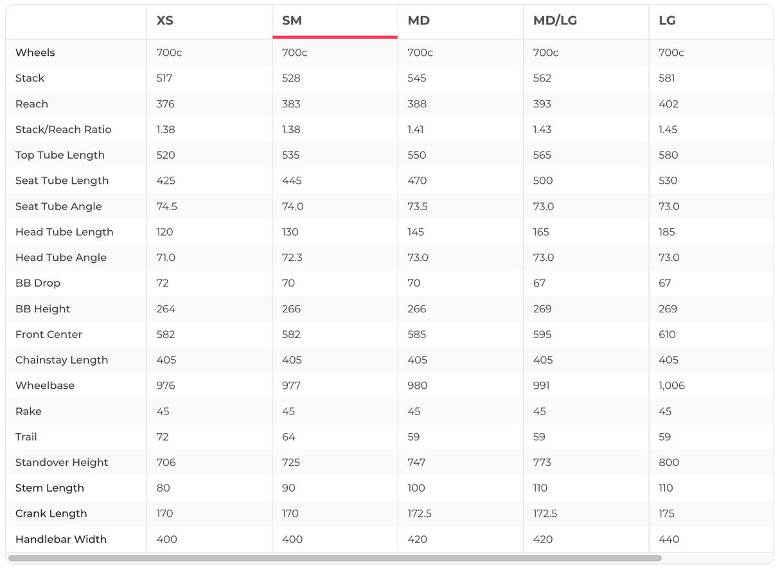
Task: Click the Top Tube Length label
Action: tap(60, 156)
